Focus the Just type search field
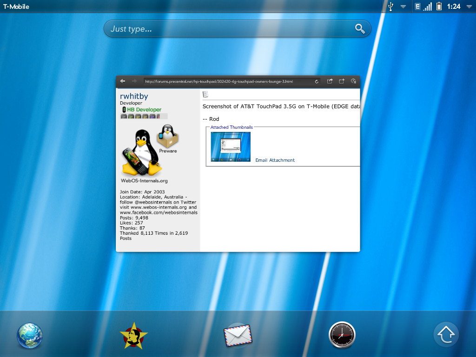This screenshot has width=476, height=357. point(238,29)
